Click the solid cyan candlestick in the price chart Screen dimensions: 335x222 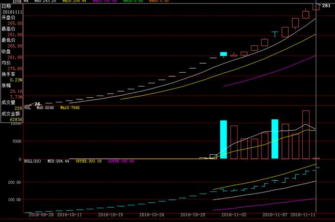click(x=223, y=54)
